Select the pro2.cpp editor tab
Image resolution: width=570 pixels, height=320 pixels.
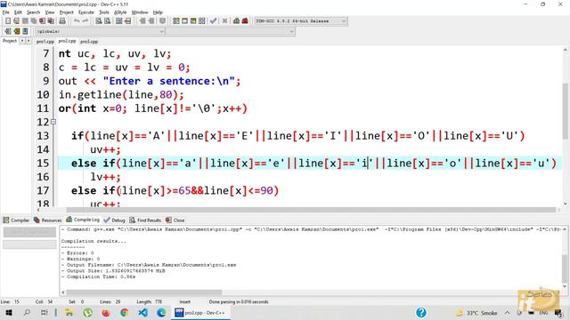[x=68, y=41]
